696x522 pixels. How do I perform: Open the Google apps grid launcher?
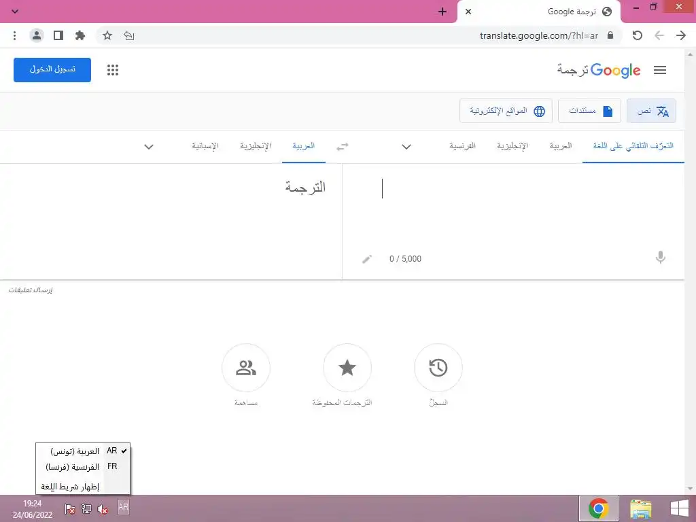[113, 70]
